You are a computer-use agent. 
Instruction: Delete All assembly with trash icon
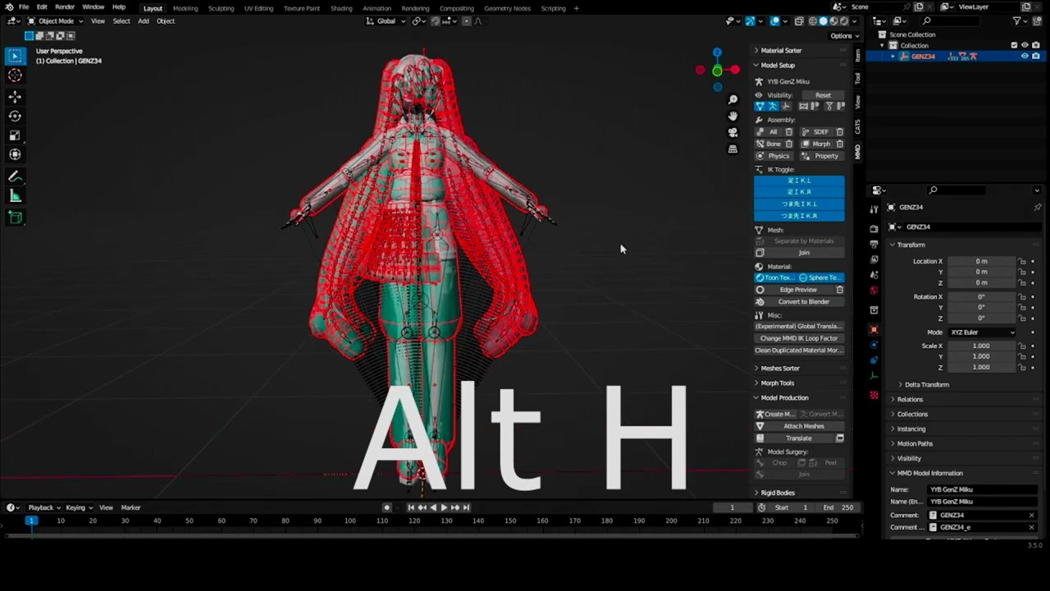789,131
